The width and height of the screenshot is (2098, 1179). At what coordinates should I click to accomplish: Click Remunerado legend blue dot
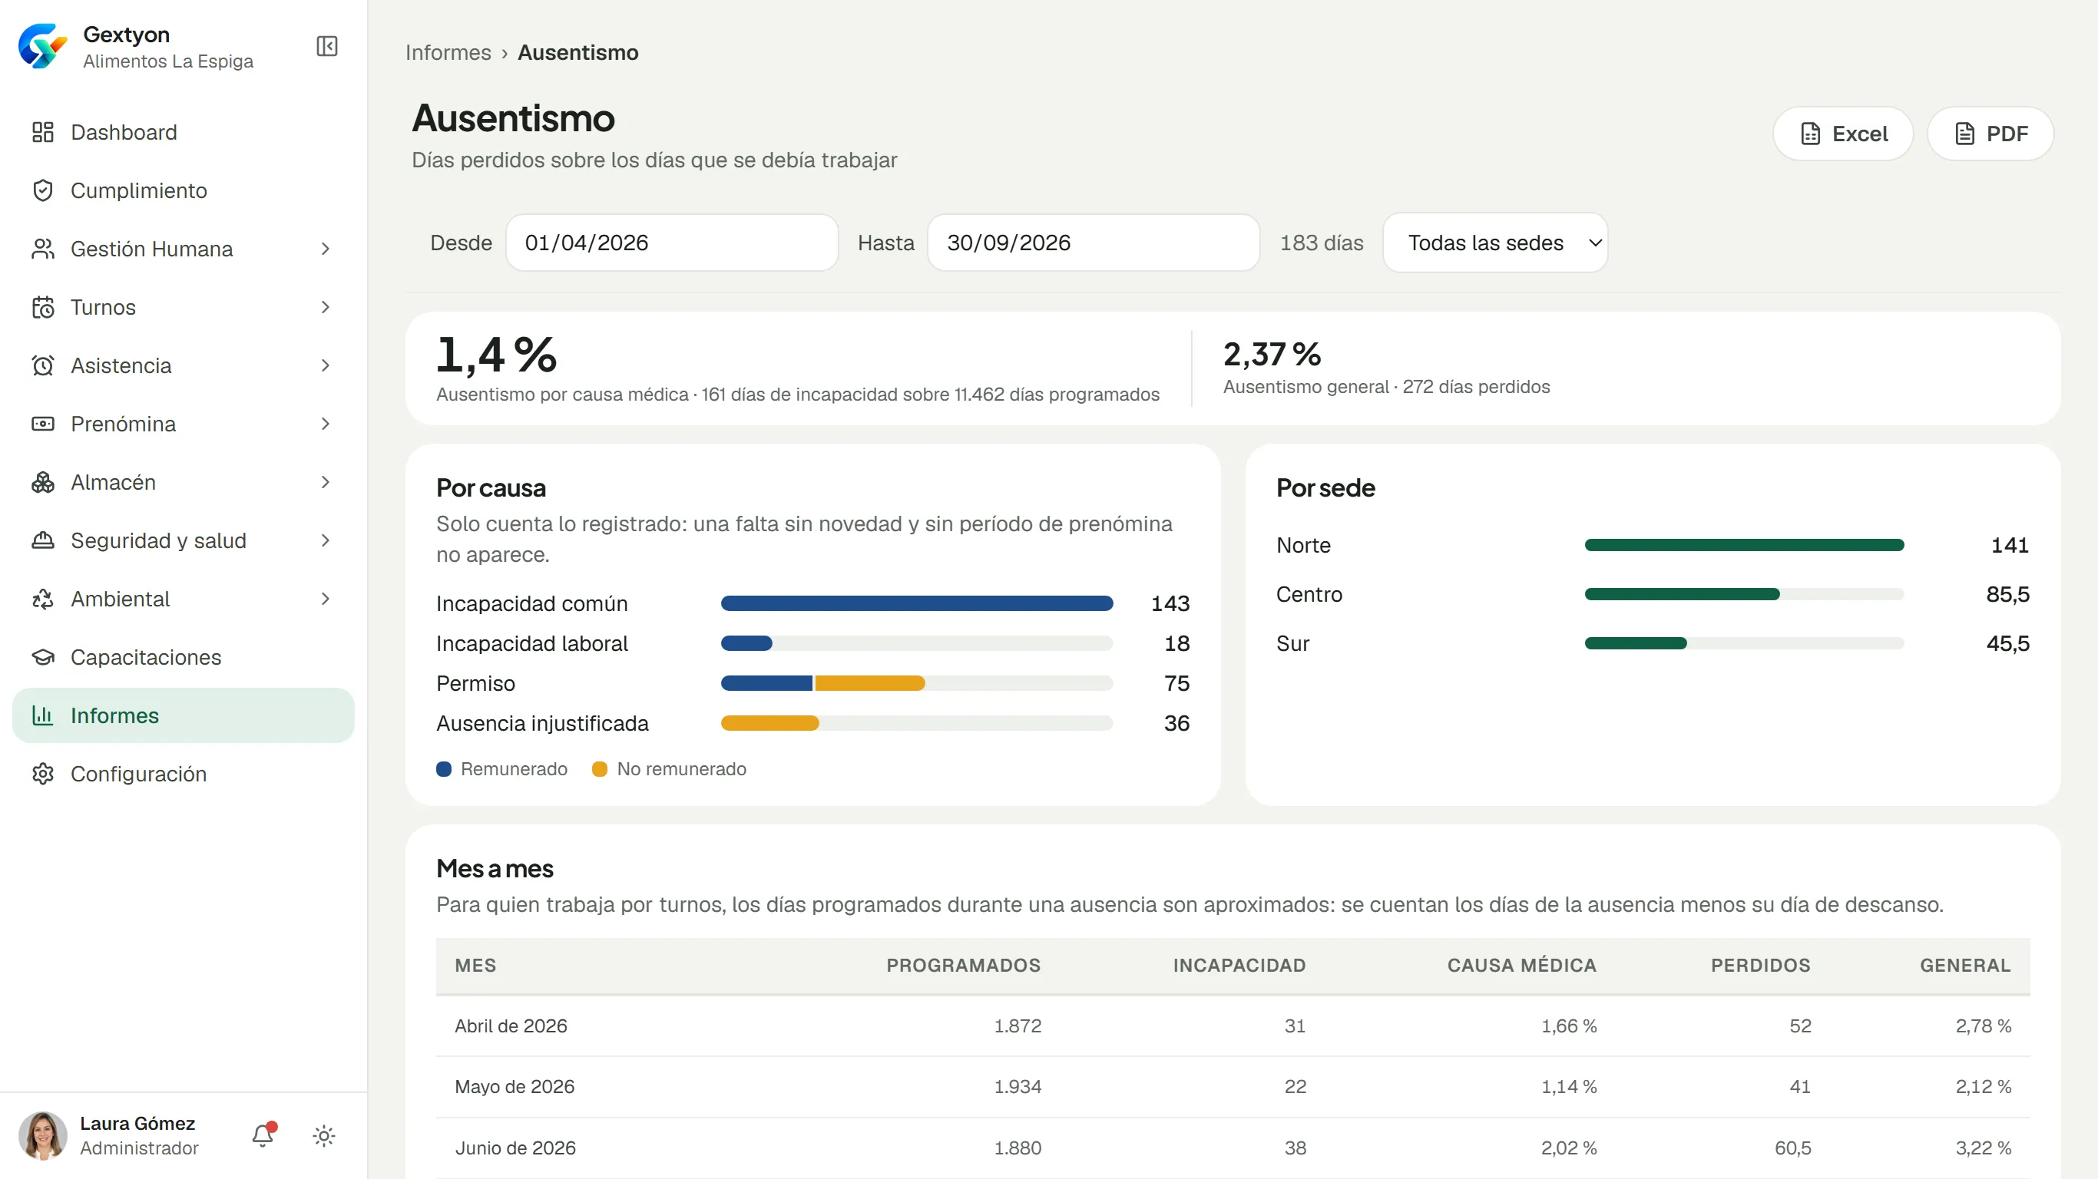point(444,769)
